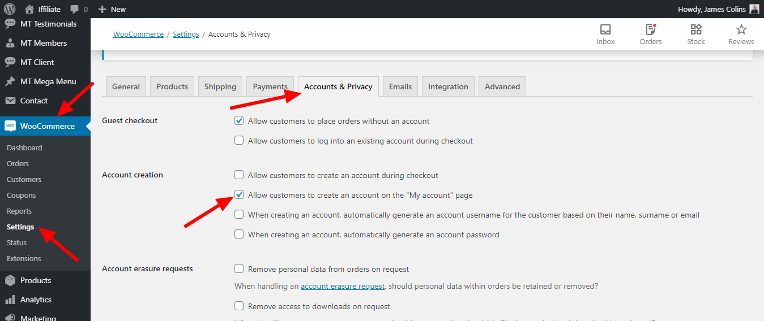This screenshot has width=764, height=321.
Task: Open the account erasure request link
Action: pos(343,287)
